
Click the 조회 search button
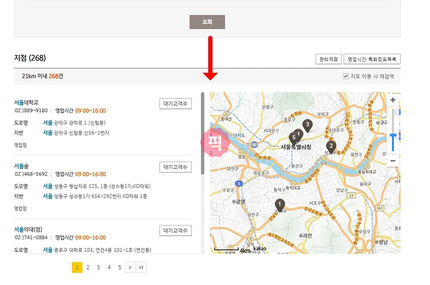[x=207, y=22]
